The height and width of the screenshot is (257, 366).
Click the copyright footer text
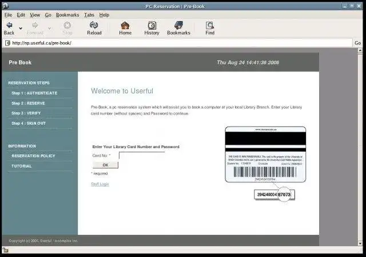tap(43, 240)
